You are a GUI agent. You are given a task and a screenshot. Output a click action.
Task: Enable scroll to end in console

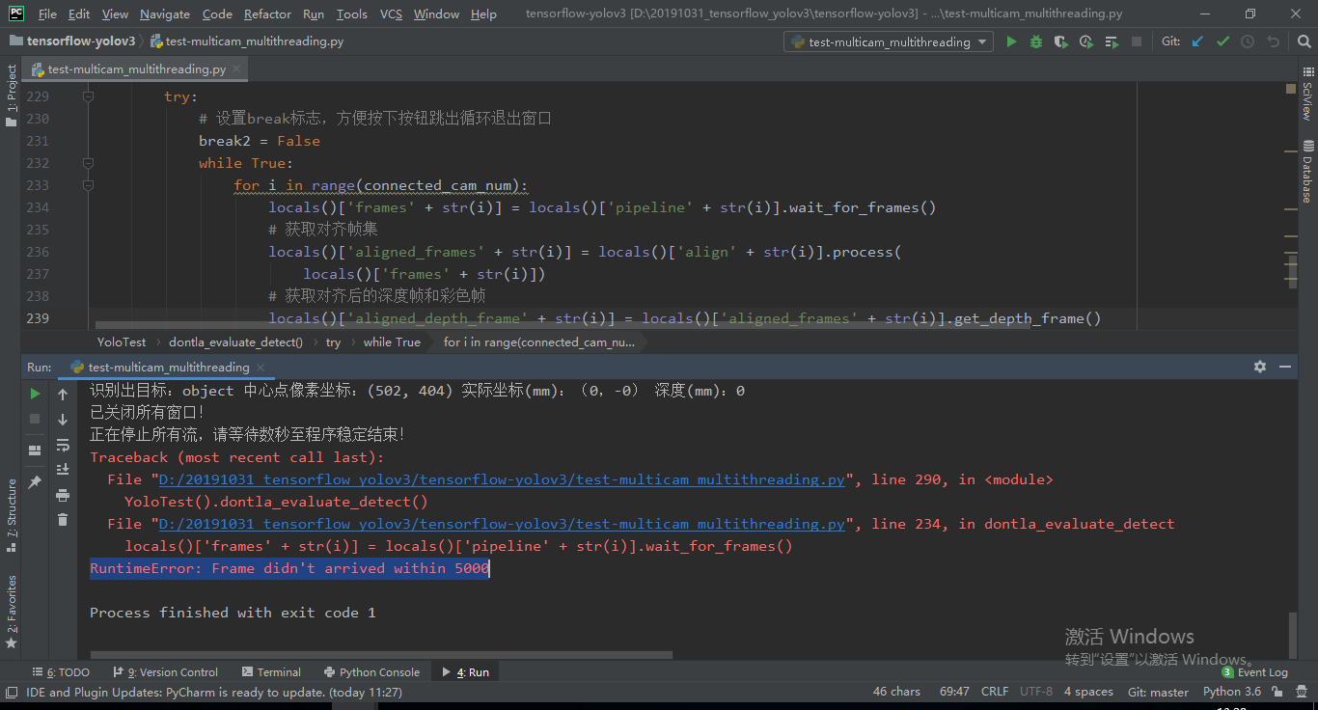(63, 468)
